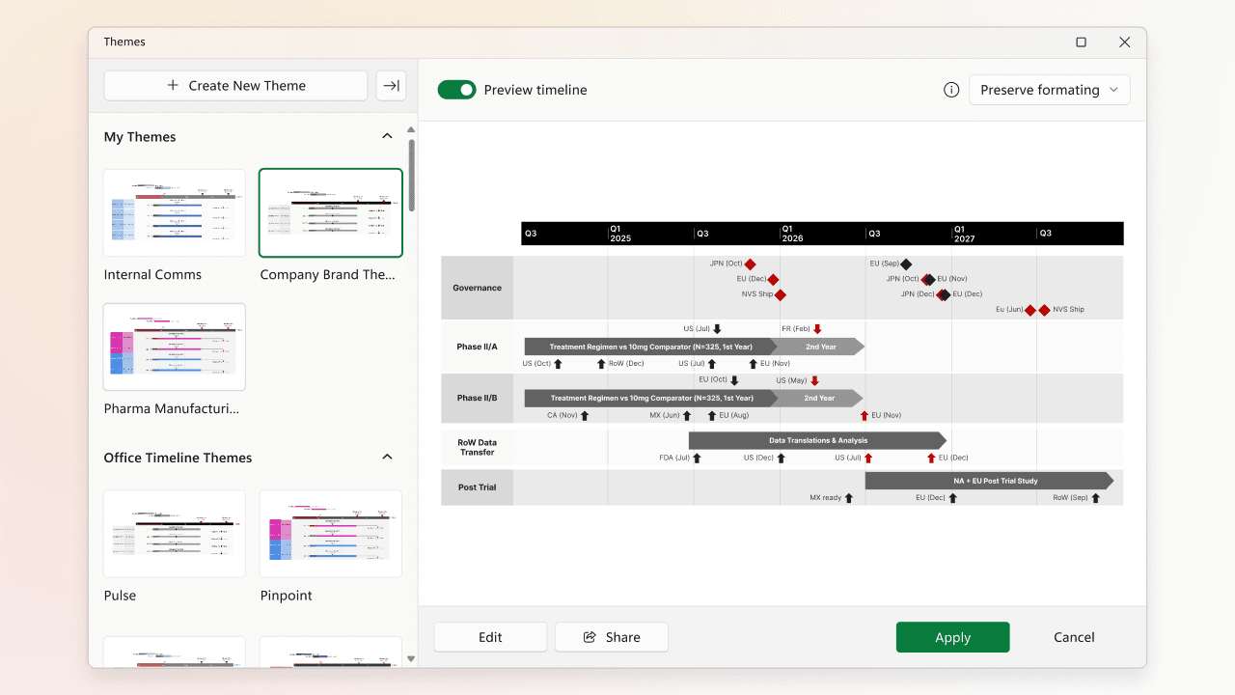Select the Pharma Manufacturing theme thumbnail
The width and height of the screenshot is (1235, 695).
(x=175, y=347)
